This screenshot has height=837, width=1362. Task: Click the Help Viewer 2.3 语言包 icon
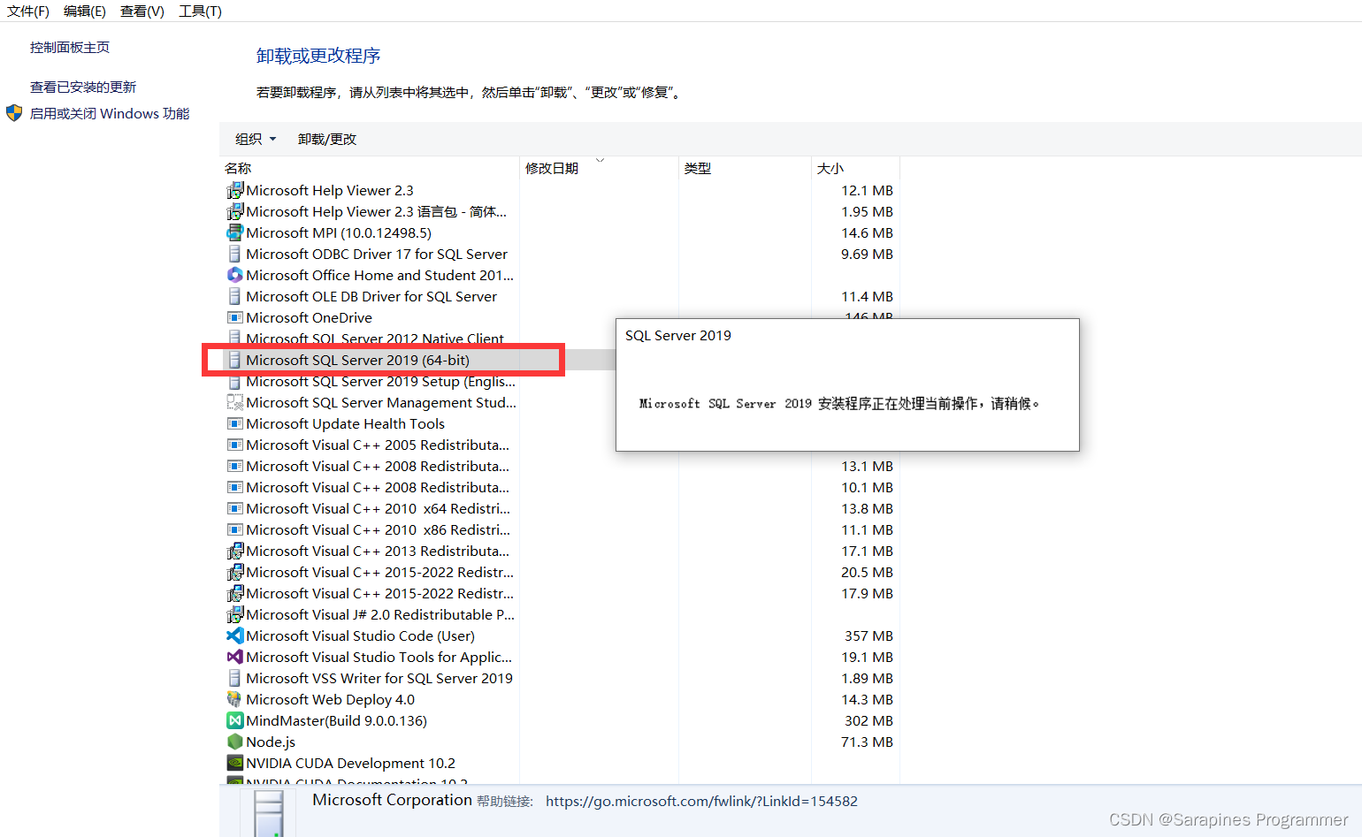(x=234, y=211)
